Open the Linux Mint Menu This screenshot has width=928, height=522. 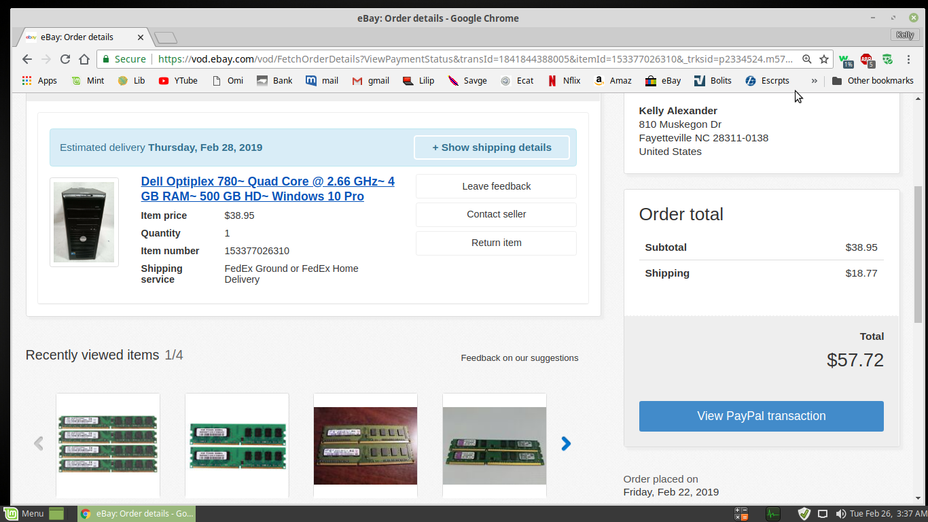[x=24, y=514]
